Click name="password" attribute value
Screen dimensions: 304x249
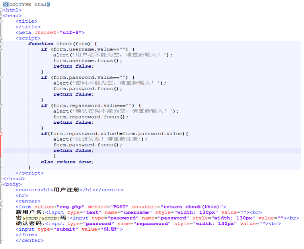(166, 218)
